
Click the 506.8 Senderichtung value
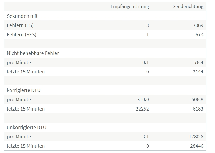click(x=197, y=99)
